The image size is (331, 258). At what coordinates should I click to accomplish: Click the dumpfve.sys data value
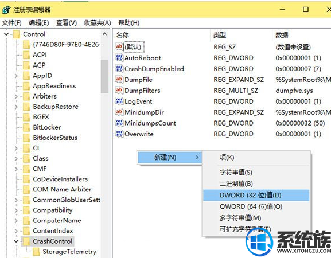coord(294,91)
